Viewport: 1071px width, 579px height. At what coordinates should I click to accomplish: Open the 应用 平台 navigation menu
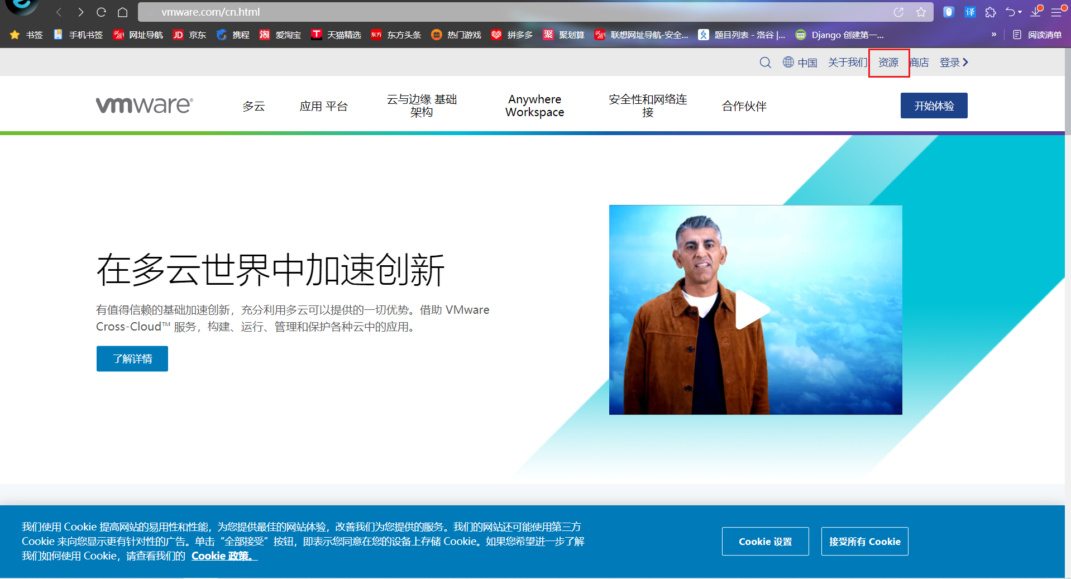[324, 106]
